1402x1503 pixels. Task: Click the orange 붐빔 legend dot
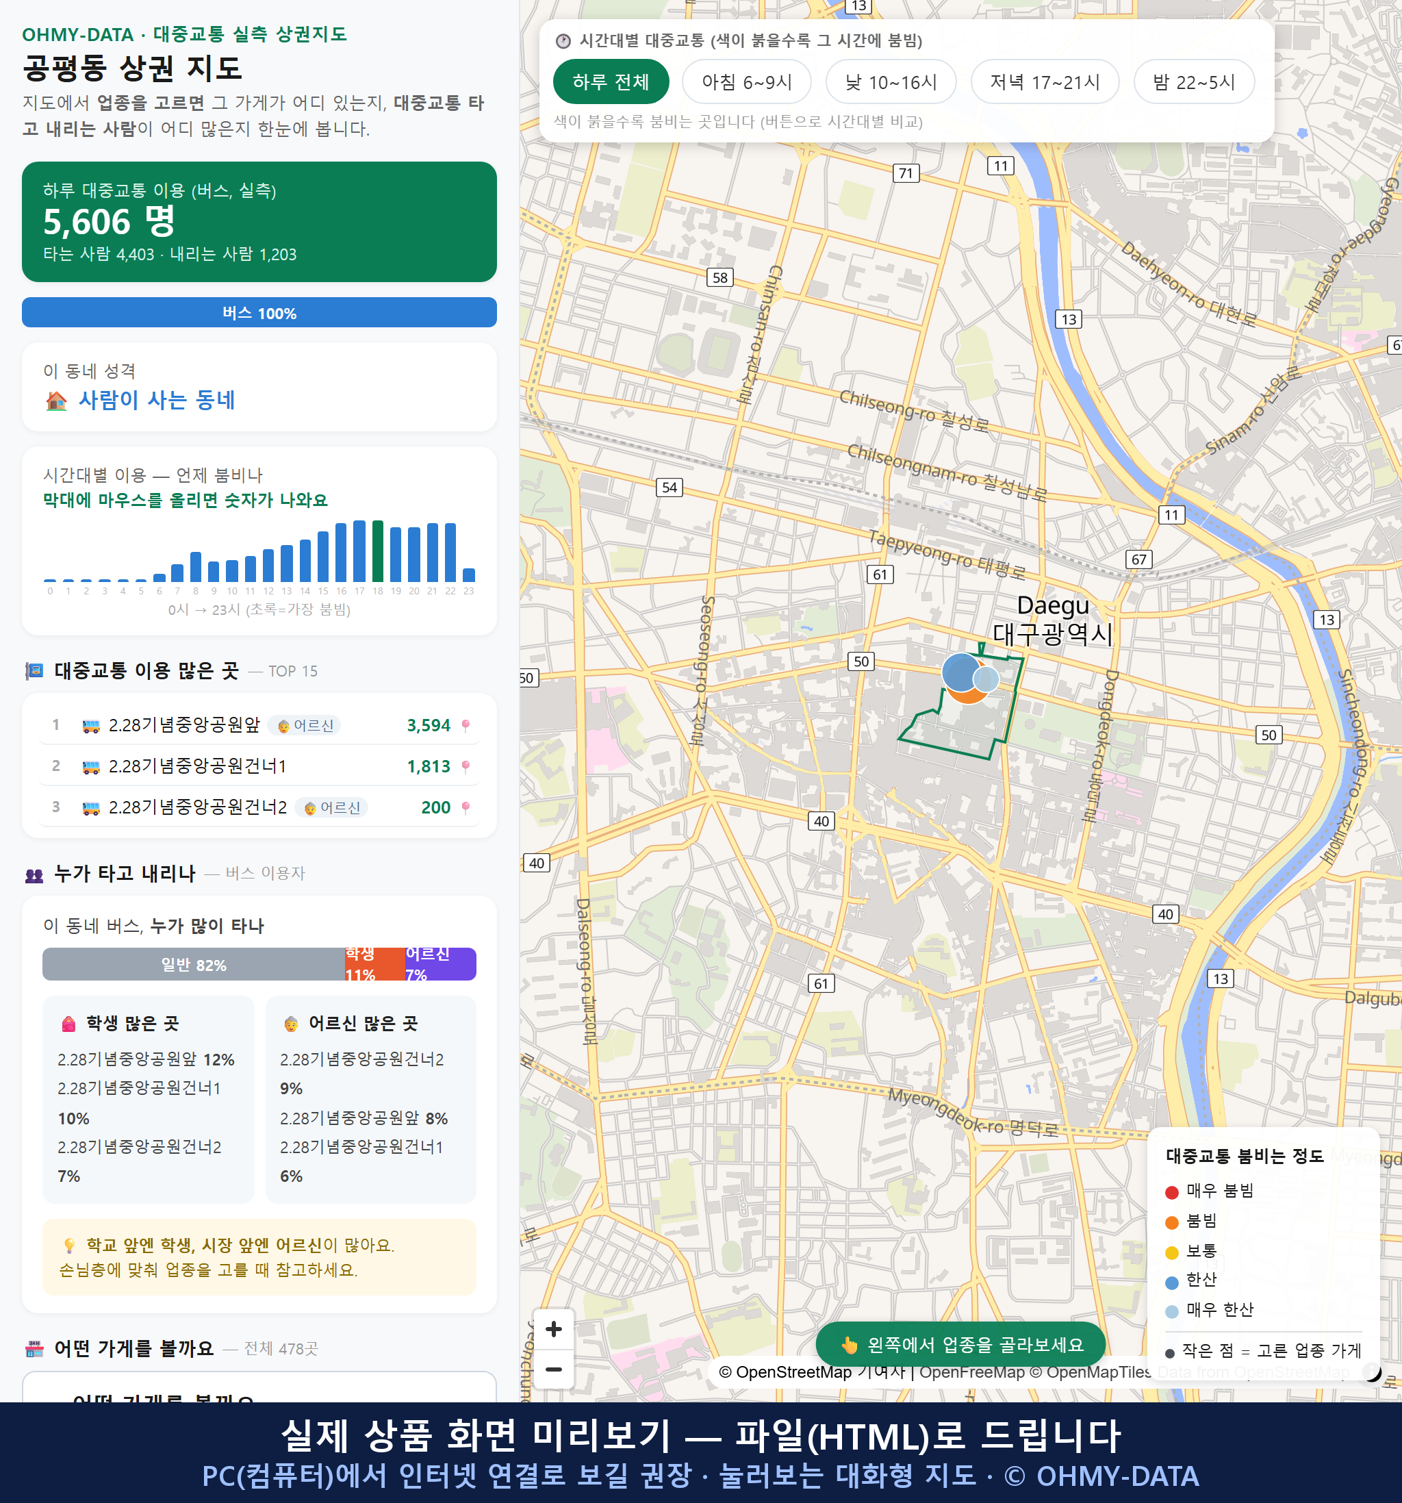point(1171,1222)
